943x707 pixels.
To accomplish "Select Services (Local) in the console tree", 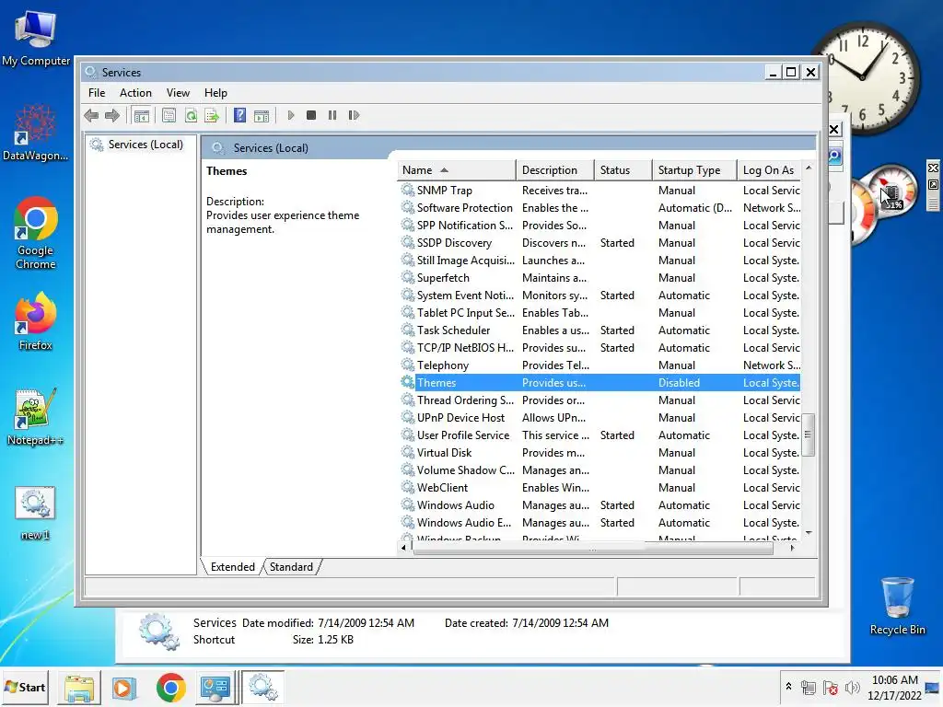I will [x=146, y=145].
